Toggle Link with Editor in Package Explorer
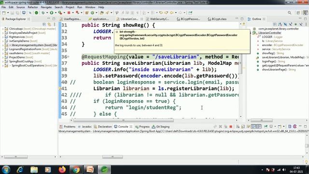This screenshot has height=174, width=309. (x=49, y=24)
